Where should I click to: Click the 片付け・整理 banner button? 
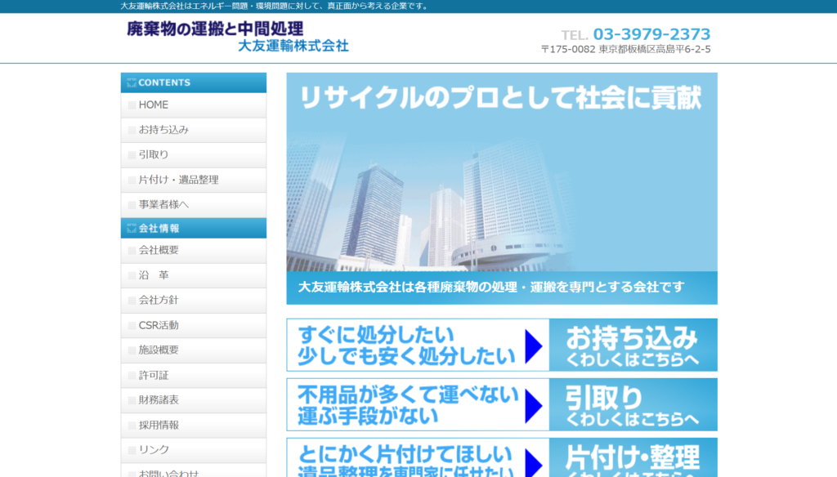[502, 458]
